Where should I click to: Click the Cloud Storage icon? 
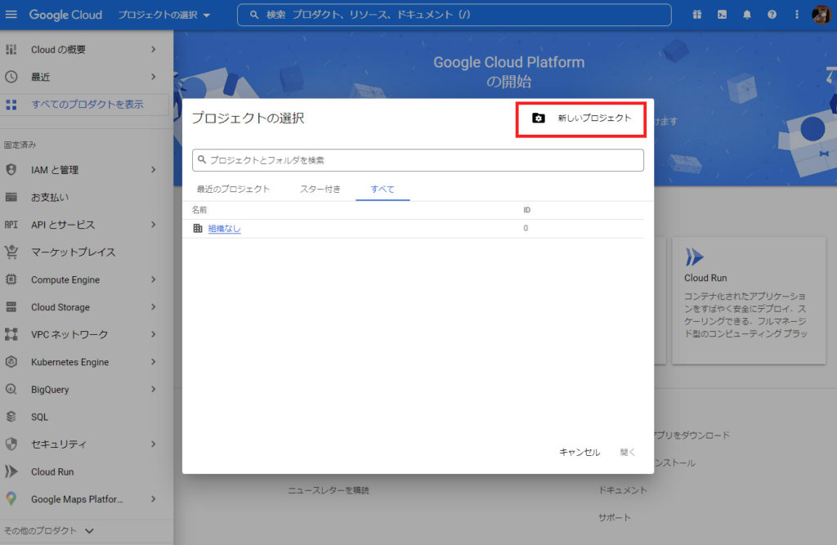point(11,307)
